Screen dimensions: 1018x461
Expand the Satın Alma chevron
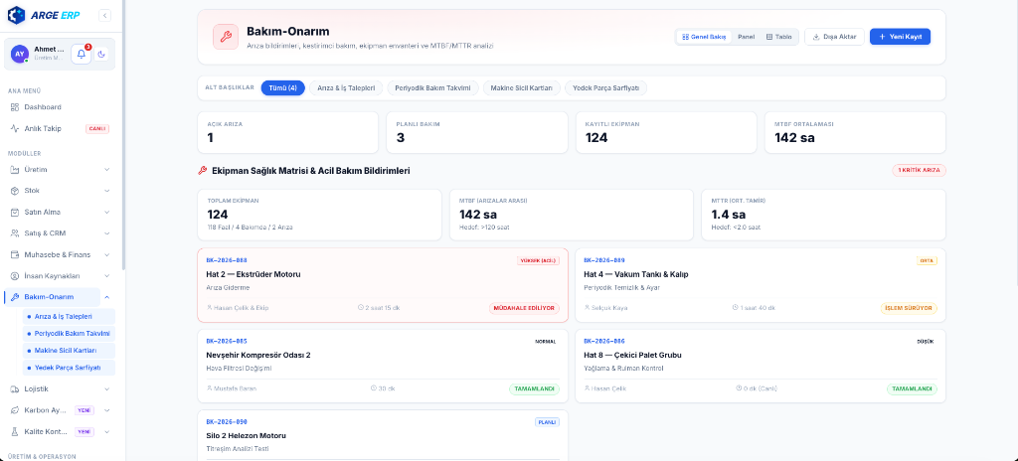click(107, 213)
